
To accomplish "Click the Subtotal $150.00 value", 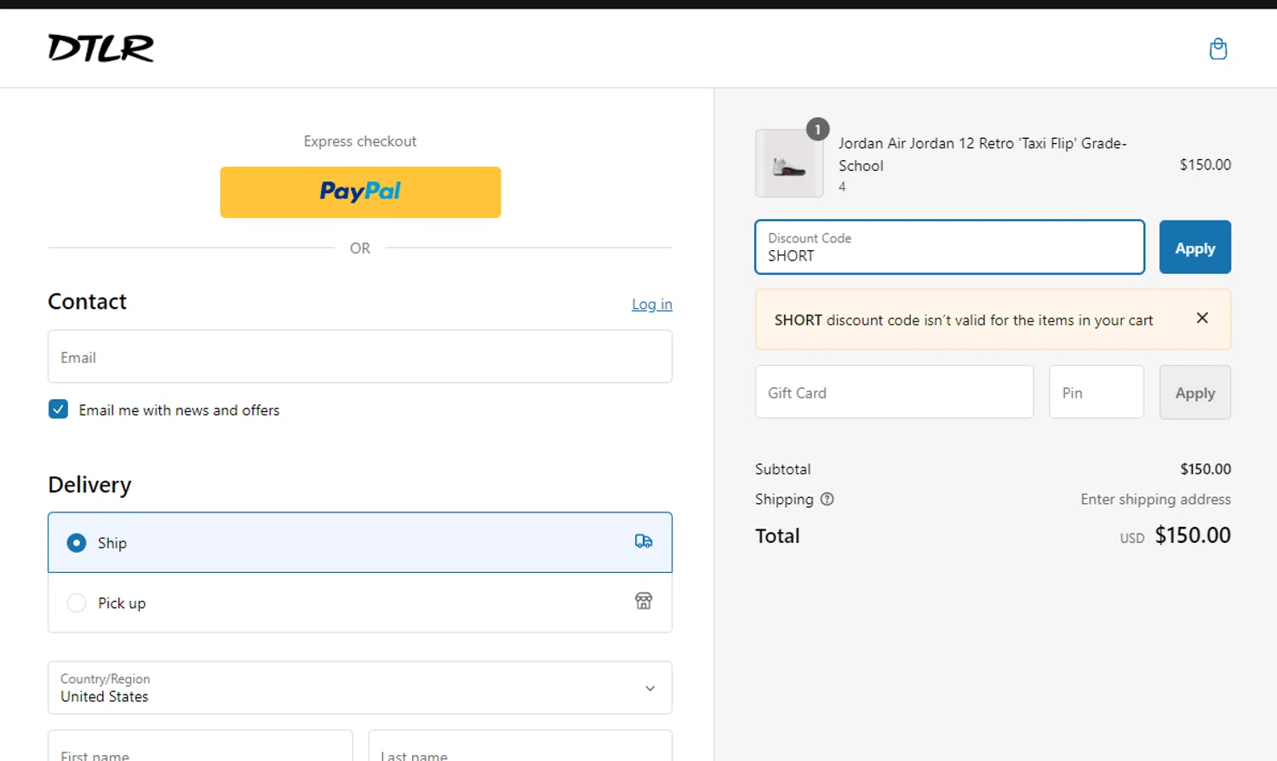I will point(1205,469).
